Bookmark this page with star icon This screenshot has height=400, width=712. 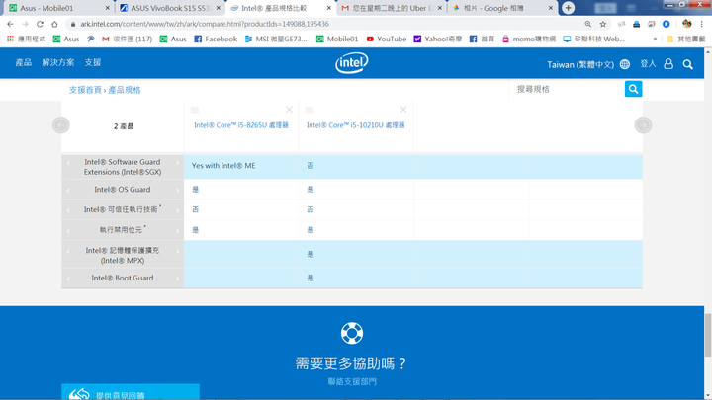[603, 24]
